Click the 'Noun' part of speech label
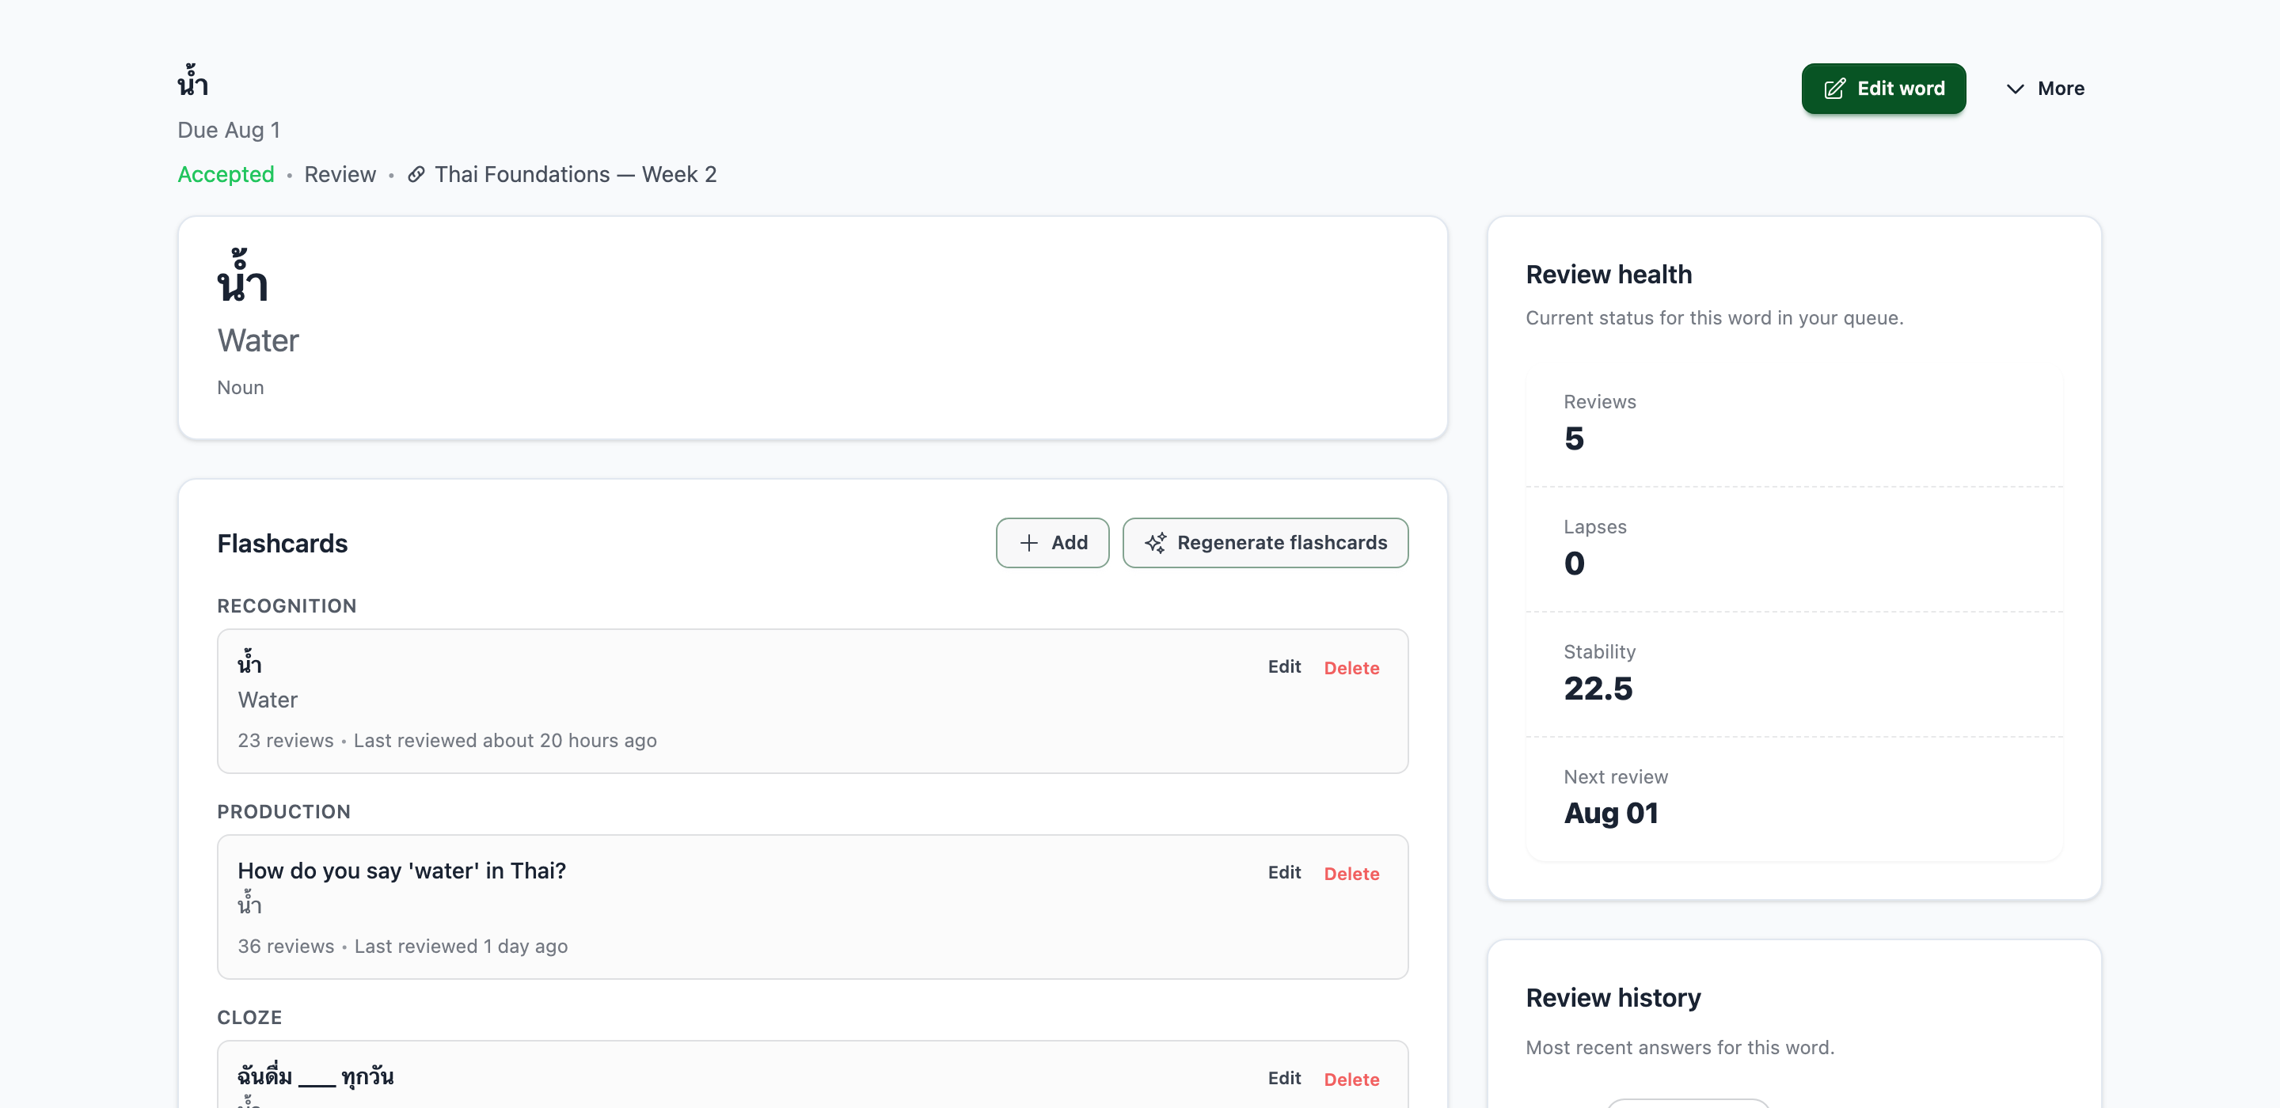2280x1108 pixels. [241, 388]
